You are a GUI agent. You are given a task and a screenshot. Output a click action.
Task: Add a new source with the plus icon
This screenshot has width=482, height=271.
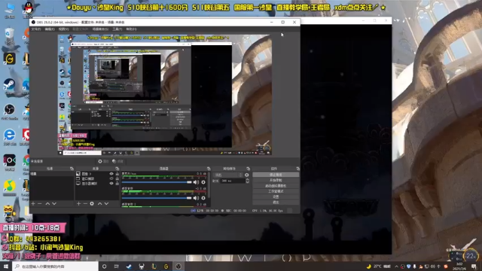(78, 204)
